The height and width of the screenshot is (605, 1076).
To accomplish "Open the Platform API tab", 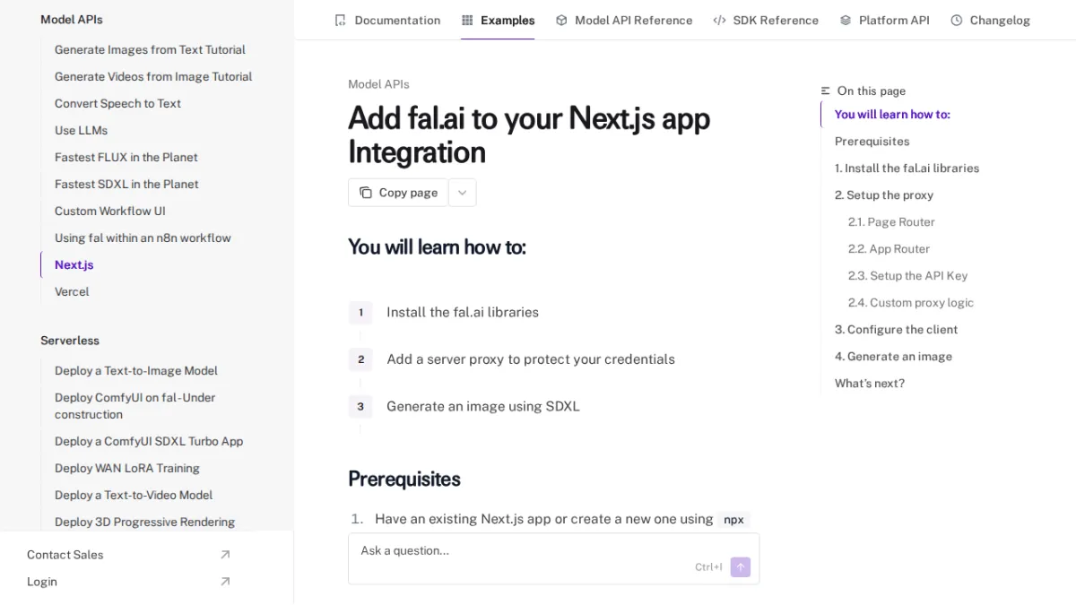I will click(x=885, y=20).
